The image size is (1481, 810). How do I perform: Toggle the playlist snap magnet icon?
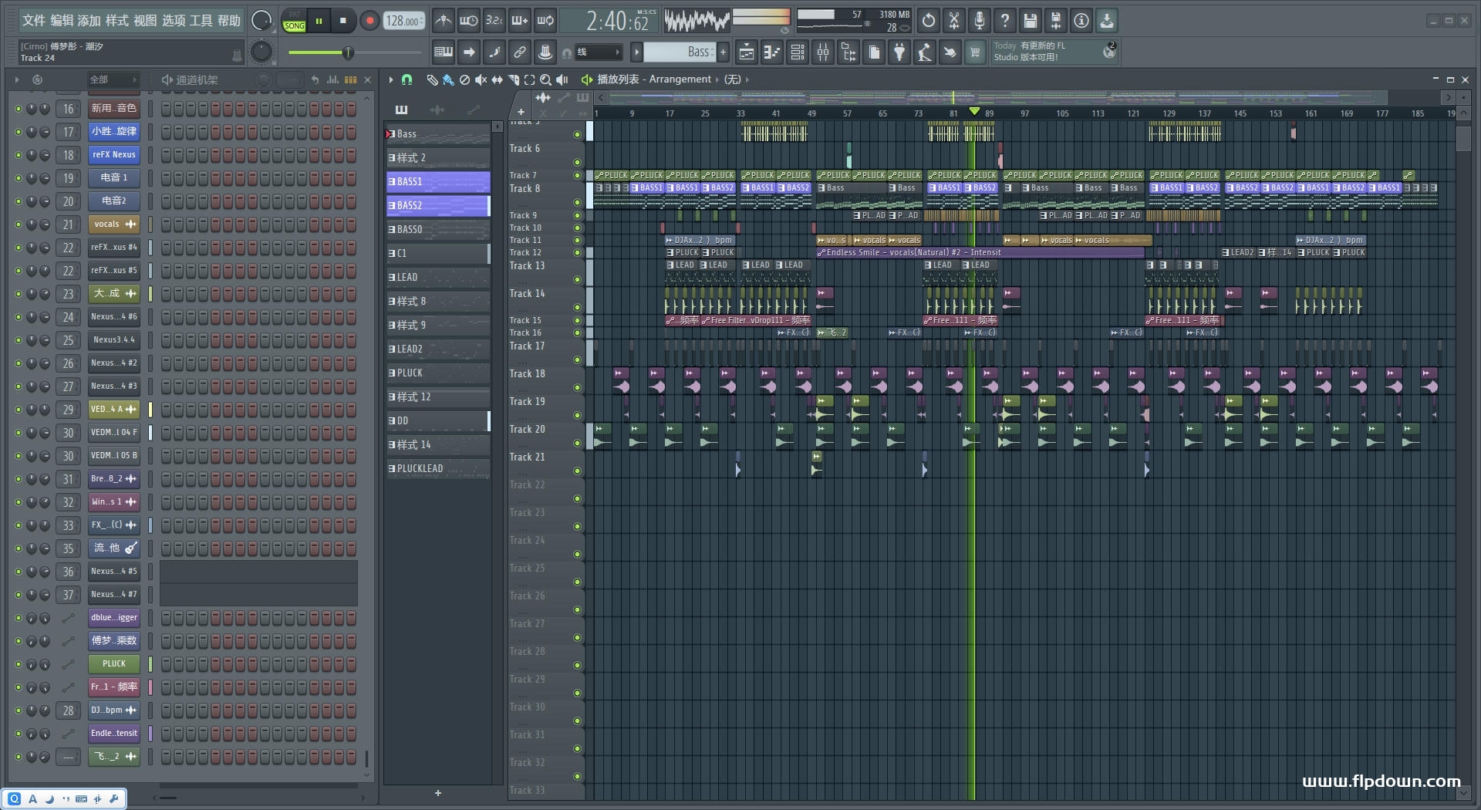(x=407, y=79)
